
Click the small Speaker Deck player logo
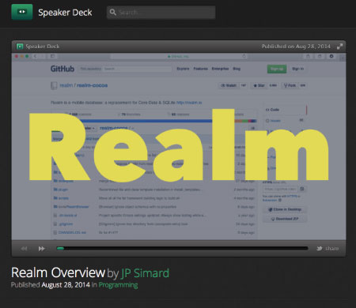(x=20, y=47)
